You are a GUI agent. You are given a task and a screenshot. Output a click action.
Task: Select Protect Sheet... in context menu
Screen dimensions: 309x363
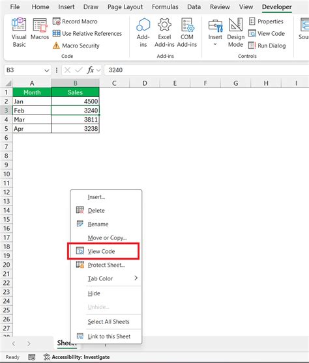(x=106, y=265)
